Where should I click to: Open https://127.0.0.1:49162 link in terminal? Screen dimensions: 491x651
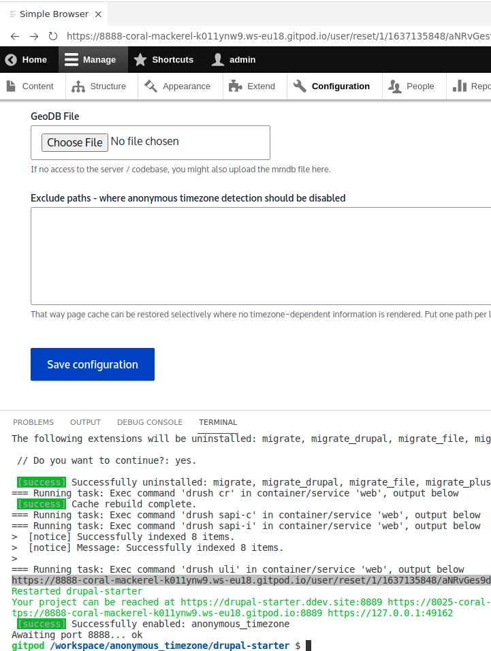tap(390, 613)
